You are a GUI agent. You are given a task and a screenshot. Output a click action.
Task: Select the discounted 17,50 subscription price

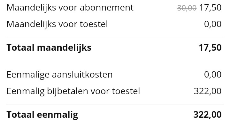coord(210,8)
